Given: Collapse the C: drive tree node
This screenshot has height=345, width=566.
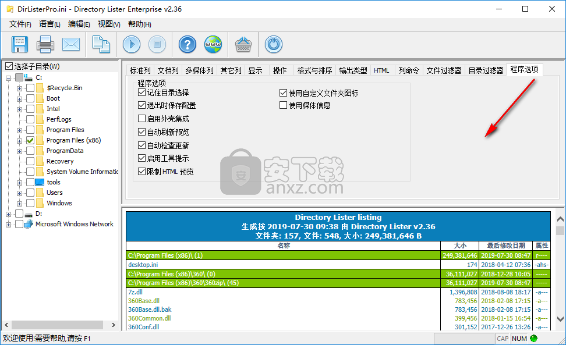Looking at the screenshot, I should coord(8,77).
